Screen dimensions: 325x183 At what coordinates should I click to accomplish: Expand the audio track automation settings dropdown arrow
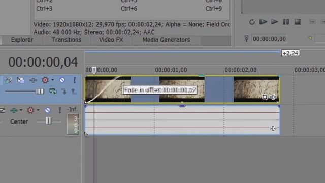point(38,110)
